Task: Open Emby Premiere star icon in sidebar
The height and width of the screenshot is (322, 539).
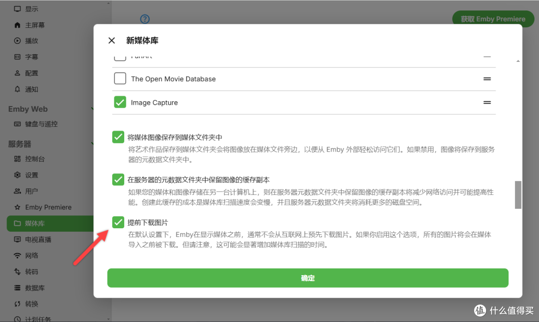Action: point(17,207)
